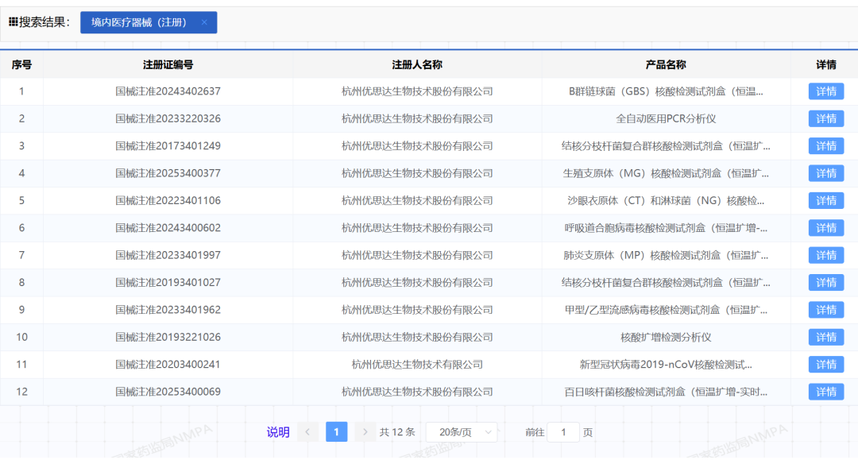Viewport: 858px width, 460px height.
Task: View 详情 for 肺炎支原体（MP）row
Action: (826, 255)
